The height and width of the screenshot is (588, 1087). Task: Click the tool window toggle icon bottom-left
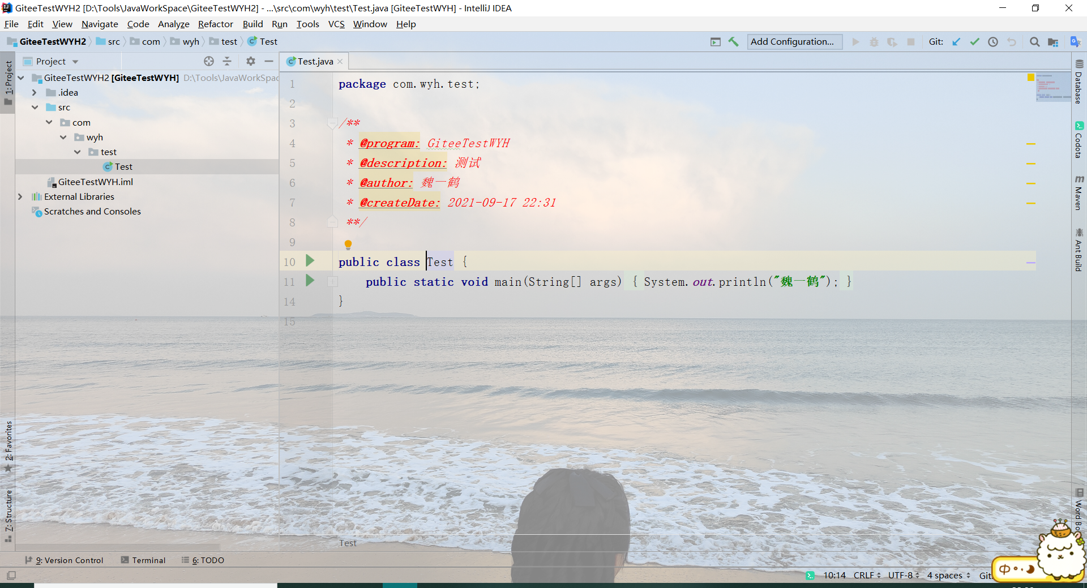tap(11, 575)
